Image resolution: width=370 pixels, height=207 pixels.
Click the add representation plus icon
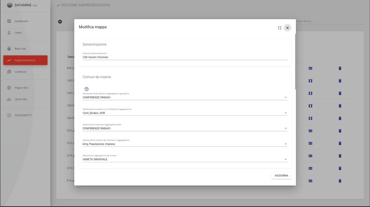[x=60, y=22]
